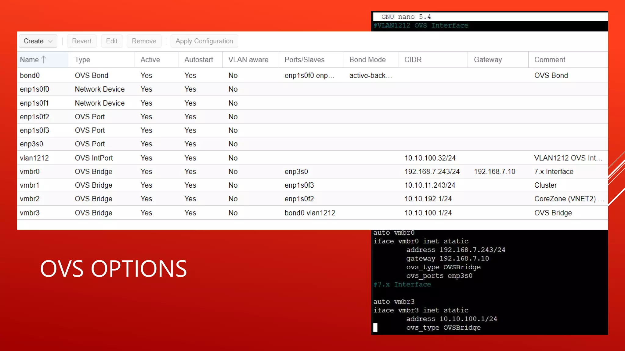Select the vmbr2 CoreZone bridge row
The height and width of the screenshot is (351, 625).
coord(30,199)
